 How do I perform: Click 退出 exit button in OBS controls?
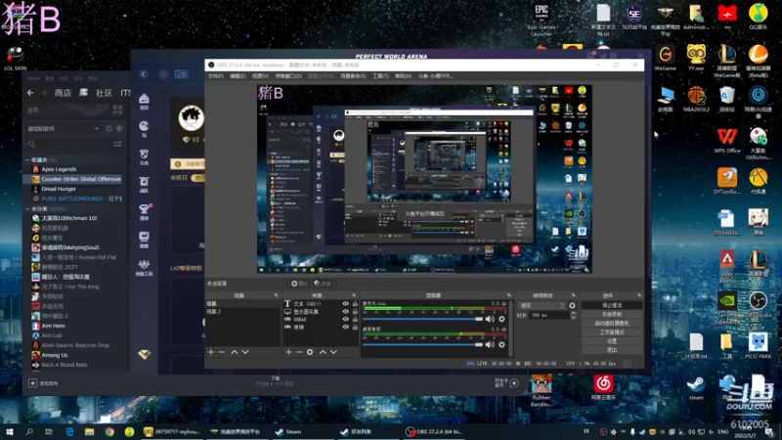click(612, 350)
